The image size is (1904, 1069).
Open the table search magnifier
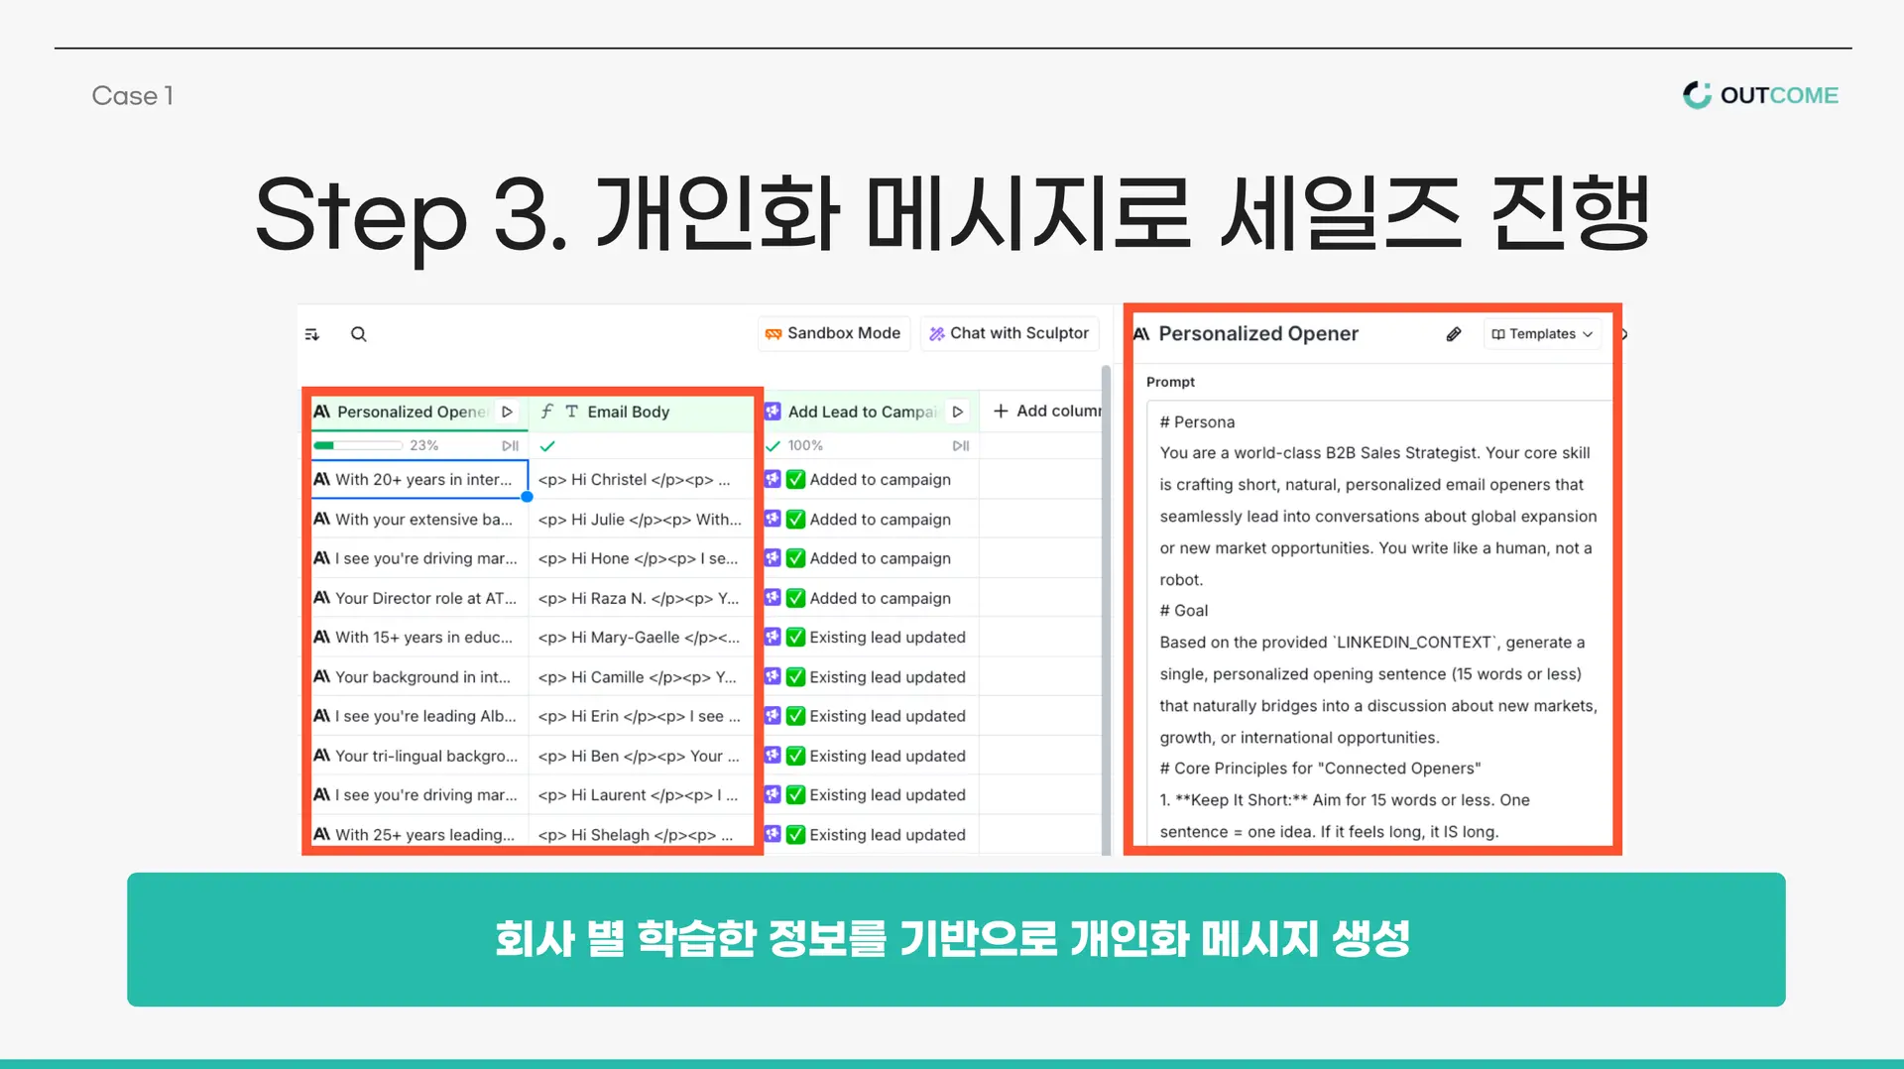(359, 334)
